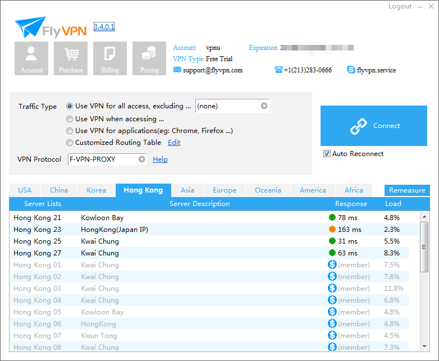Select Use VPN for all access option

pos(70,106)
